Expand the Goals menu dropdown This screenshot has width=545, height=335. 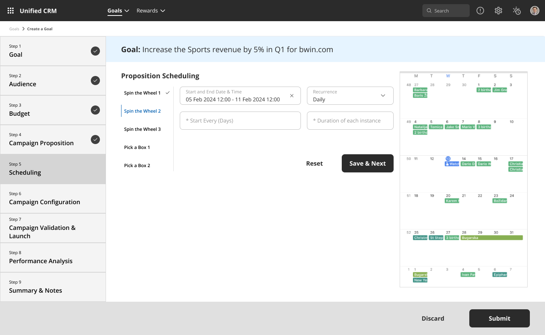(x=118, y=11)
